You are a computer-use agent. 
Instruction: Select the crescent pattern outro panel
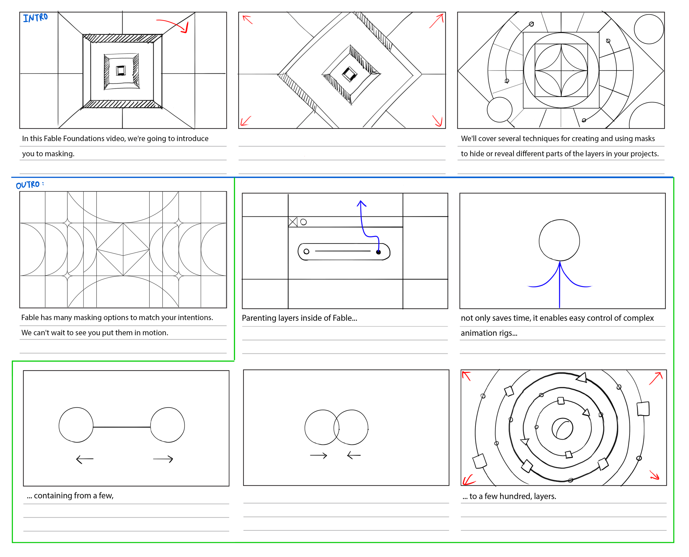click(123, 249)
